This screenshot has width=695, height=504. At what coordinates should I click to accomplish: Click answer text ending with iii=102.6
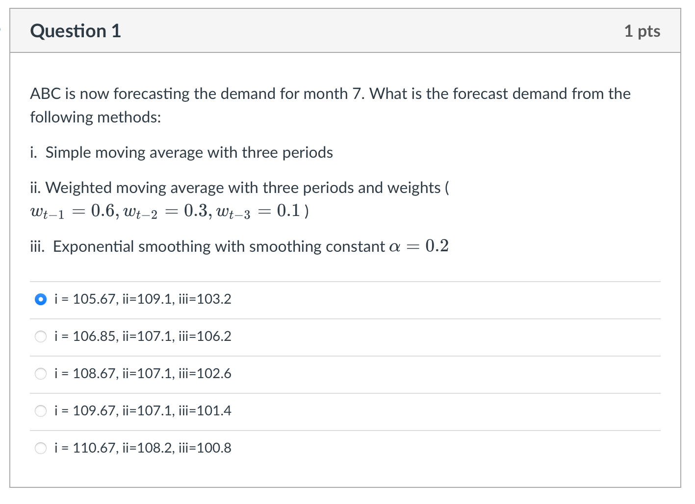coord(143,374)
